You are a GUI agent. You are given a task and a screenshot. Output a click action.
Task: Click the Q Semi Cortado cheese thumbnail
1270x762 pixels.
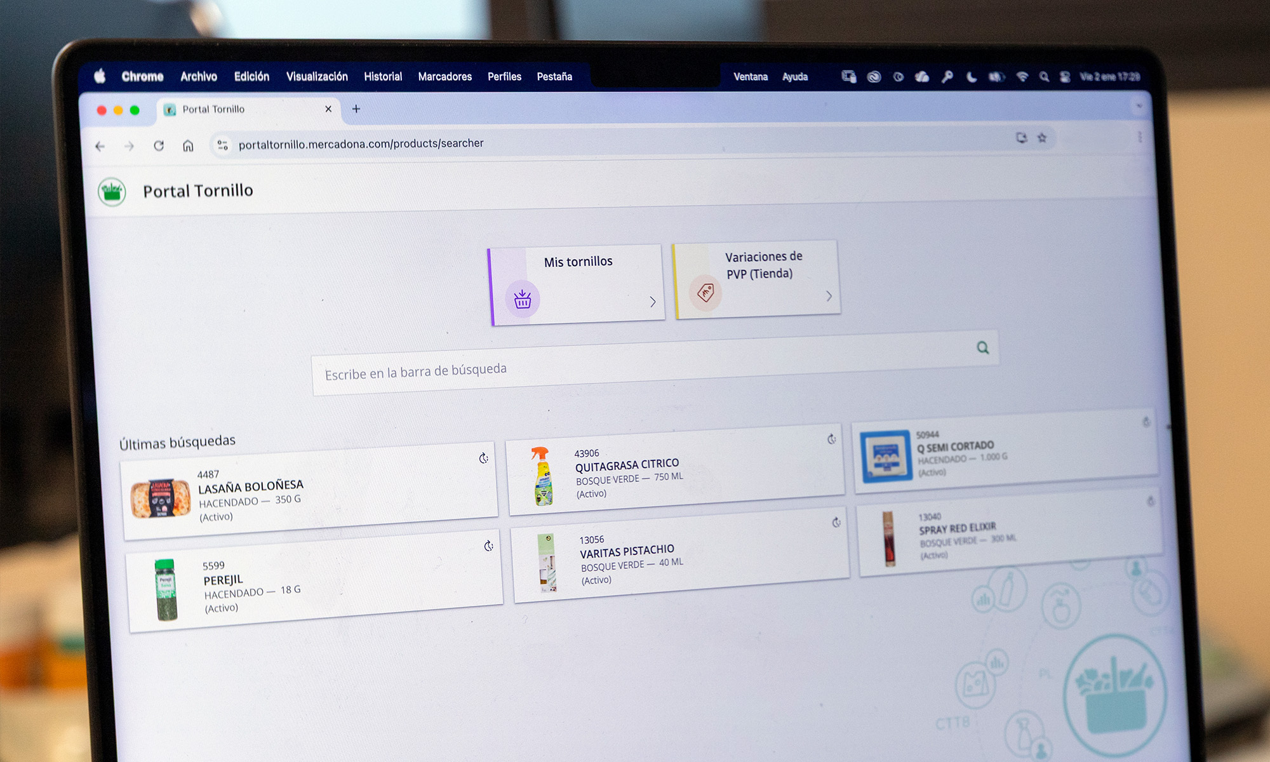pos(886,456)
